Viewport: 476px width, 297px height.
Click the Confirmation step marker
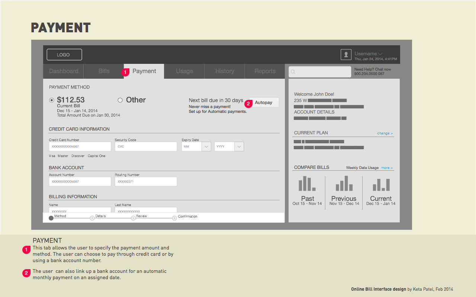tap(174, 218)
